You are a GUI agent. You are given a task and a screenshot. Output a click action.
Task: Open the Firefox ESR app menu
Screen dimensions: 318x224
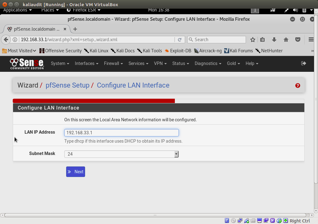84,10
